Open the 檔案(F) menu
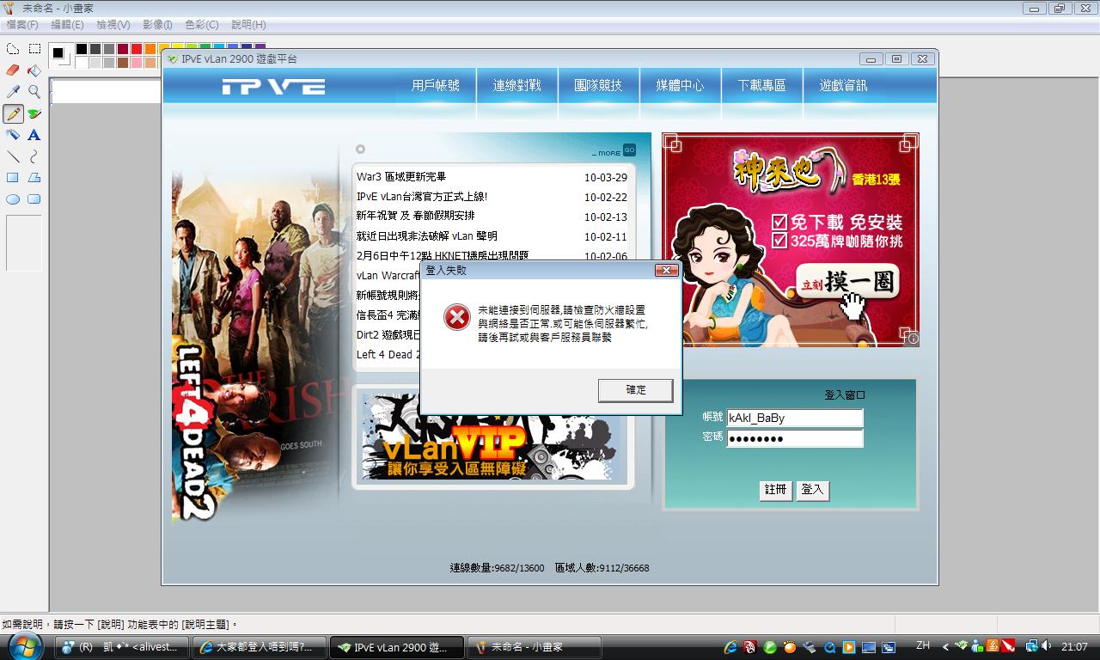The image size is (1100, 660). coord(22,25)
